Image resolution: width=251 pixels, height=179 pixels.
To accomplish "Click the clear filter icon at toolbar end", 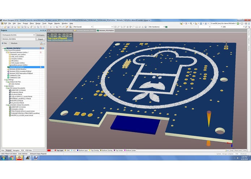I will [x=249, y=27].
